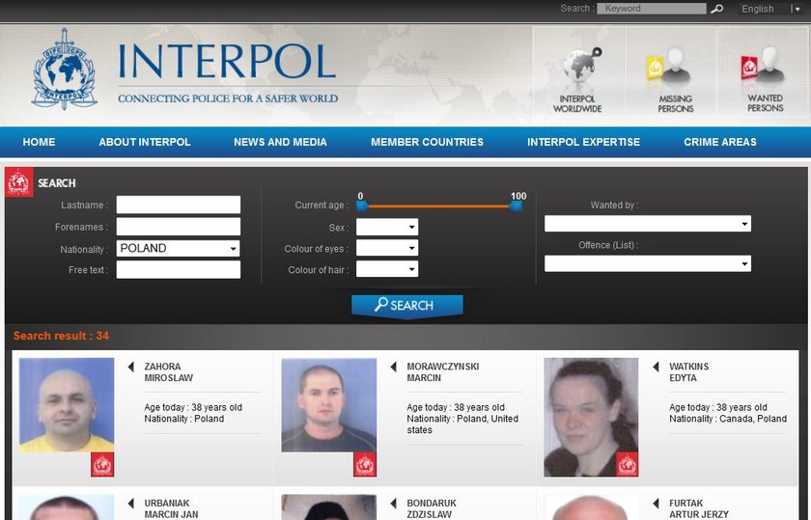Click the arrow marker beside MORAWCZYNSKI MARCIN

pyautogui.click(x=394, y=367)
